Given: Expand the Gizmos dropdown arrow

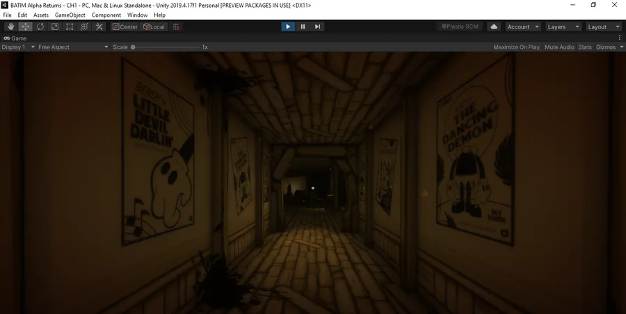Looking at the screenshot, I should click(622, 47).
